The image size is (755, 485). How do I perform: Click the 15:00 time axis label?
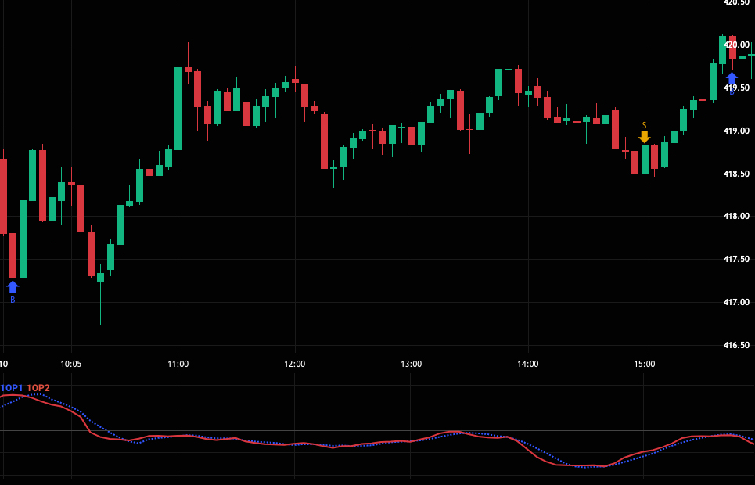pos(645,364)
